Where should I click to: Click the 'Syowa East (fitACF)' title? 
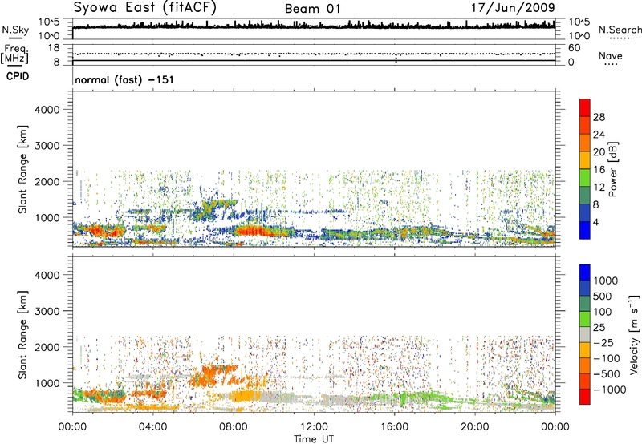click(x=145, y=8)
